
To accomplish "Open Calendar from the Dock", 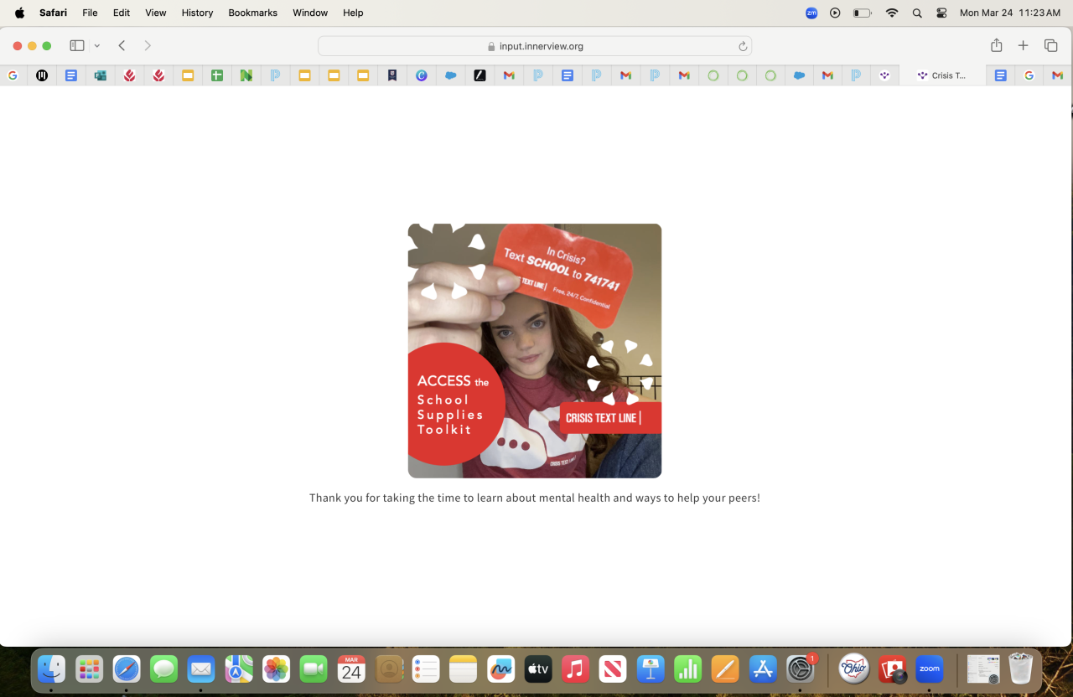I will coord(351,669).
